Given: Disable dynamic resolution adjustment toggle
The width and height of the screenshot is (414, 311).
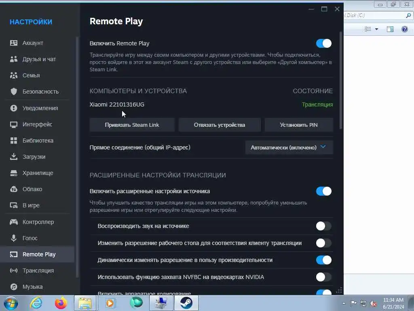Looking at the screenshot, I should pos(324,260).
